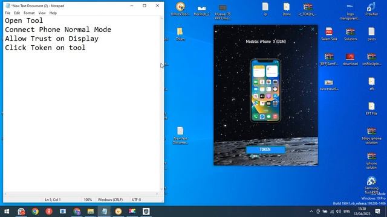
Task: Open File Explorer from the taskbar
Action: pyautogui.click(x=91, y=212)
